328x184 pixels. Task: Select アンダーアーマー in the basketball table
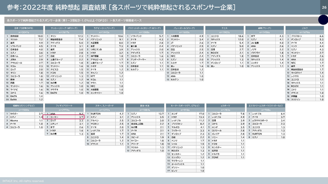tap(138, 60)
